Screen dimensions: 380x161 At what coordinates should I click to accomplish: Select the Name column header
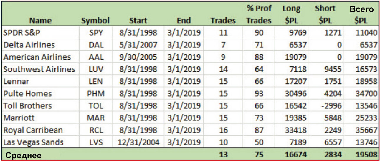[40, 21]
